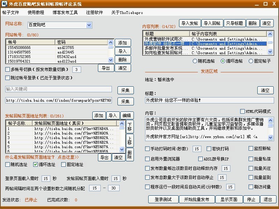Click 清空 button in 发送区域
Image resolution: width=279 pixels, height=209 pixels.
click(x=265, y=91)
